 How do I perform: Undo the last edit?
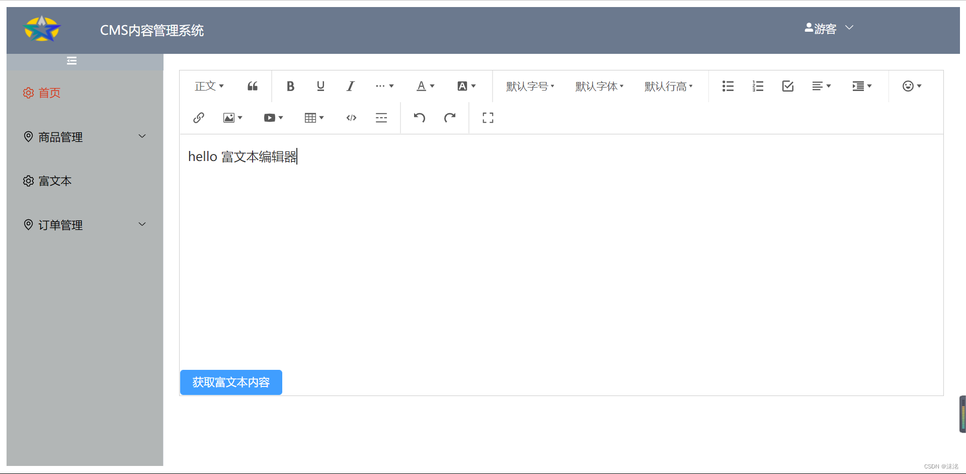419,117
